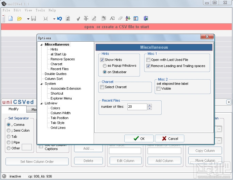The width and height of the screenshot is (233, 180).
Task: Select the Other separator radio button
Action: (9, 148)
